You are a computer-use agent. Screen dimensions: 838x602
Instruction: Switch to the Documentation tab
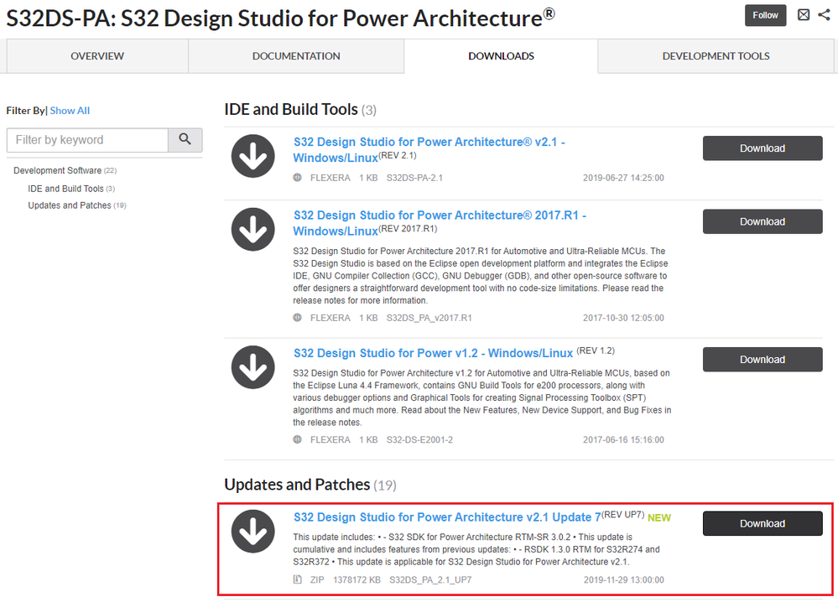(296, 56)
